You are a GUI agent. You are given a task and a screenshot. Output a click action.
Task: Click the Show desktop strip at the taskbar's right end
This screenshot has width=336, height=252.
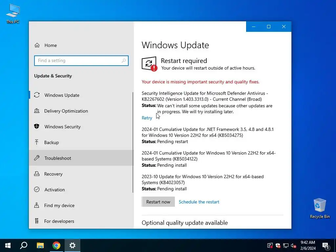pos(335,245)
